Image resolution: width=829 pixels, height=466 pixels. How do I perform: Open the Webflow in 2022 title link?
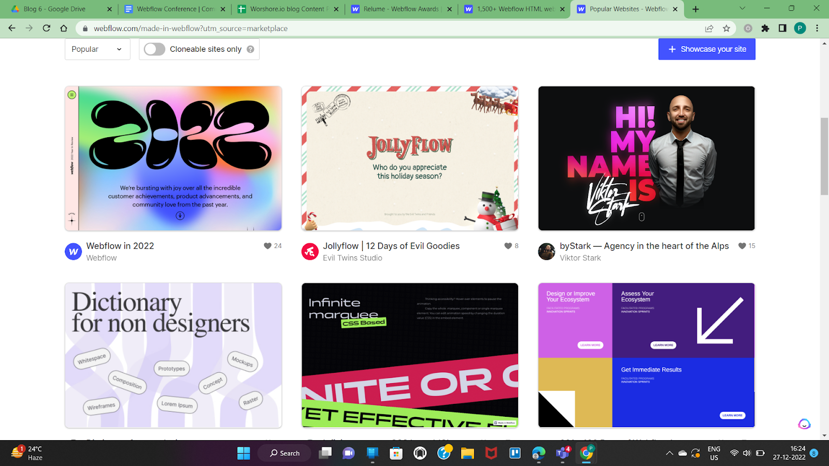[x=120, y=246]
